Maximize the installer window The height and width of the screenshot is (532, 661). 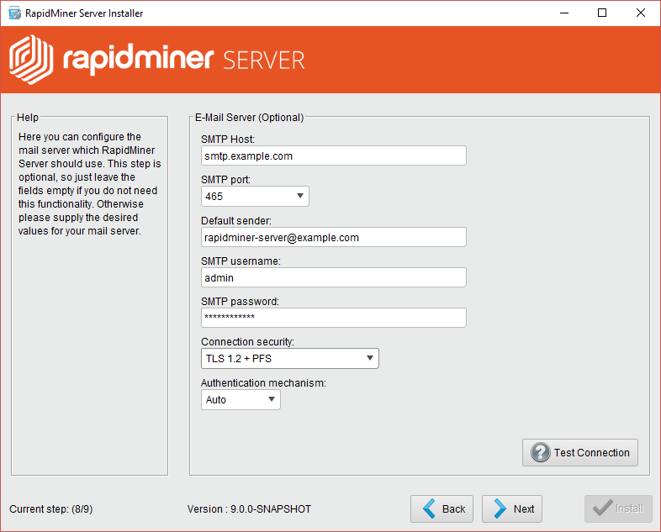click(x=602, y=13)
